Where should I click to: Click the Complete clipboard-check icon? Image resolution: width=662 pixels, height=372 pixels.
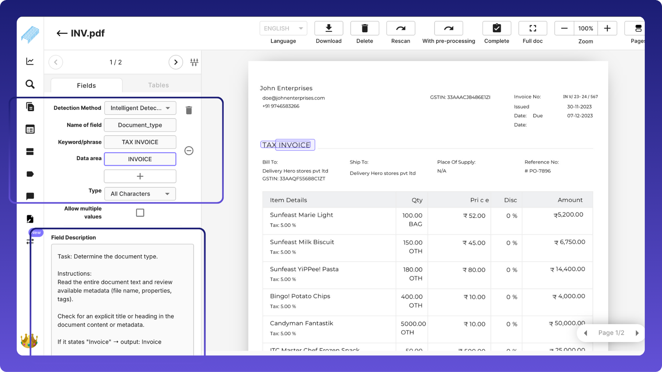click(x=496, y=28)
